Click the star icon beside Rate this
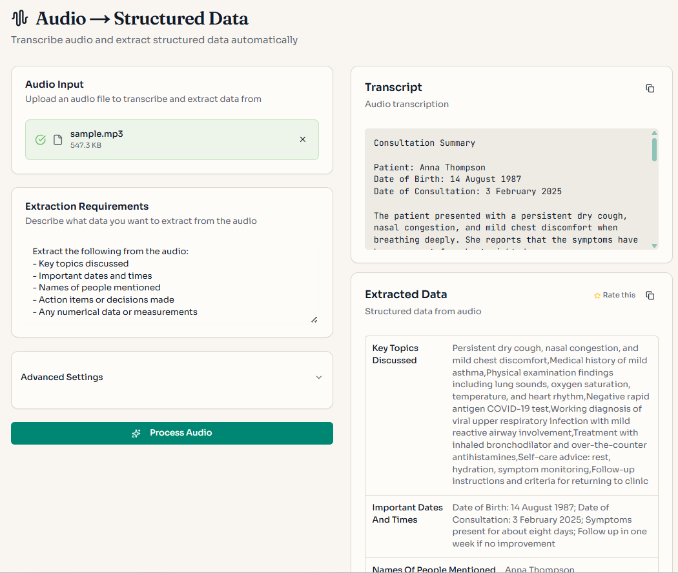The height and width of the screenshot is (573, 678). [597, 295]
